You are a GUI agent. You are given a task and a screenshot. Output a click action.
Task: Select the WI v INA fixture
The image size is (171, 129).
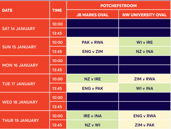[x=145, y=88]
